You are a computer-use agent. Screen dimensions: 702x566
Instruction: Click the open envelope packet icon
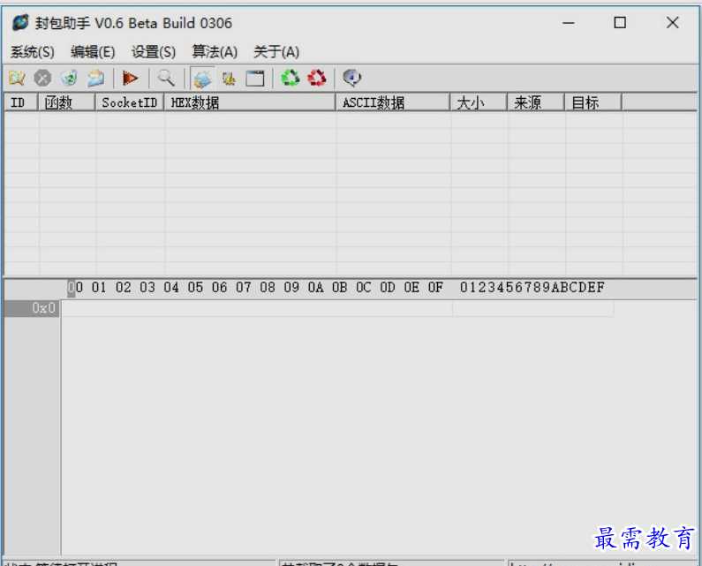(x=96, y=79)
